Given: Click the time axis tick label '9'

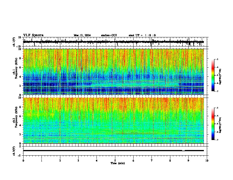Looking at the screenshot, I should 188,161.
